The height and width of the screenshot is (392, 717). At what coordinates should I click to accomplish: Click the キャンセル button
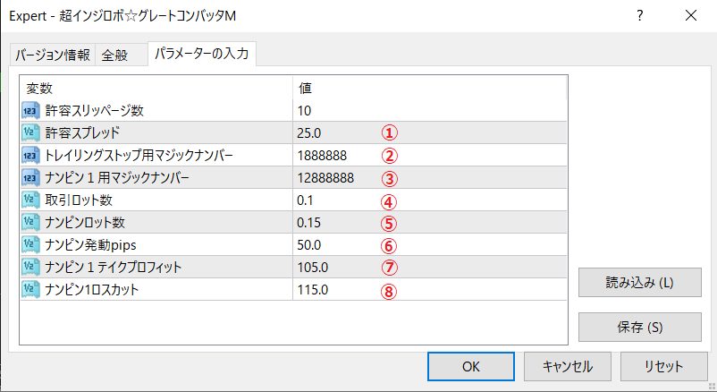(x=566, y=366)
